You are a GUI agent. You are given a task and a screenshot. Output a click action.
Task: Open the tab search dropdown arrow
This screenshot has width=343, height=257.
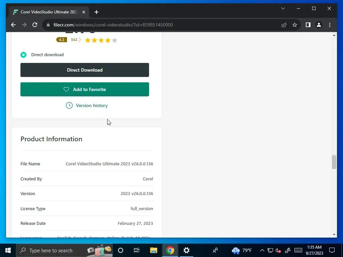283,8
